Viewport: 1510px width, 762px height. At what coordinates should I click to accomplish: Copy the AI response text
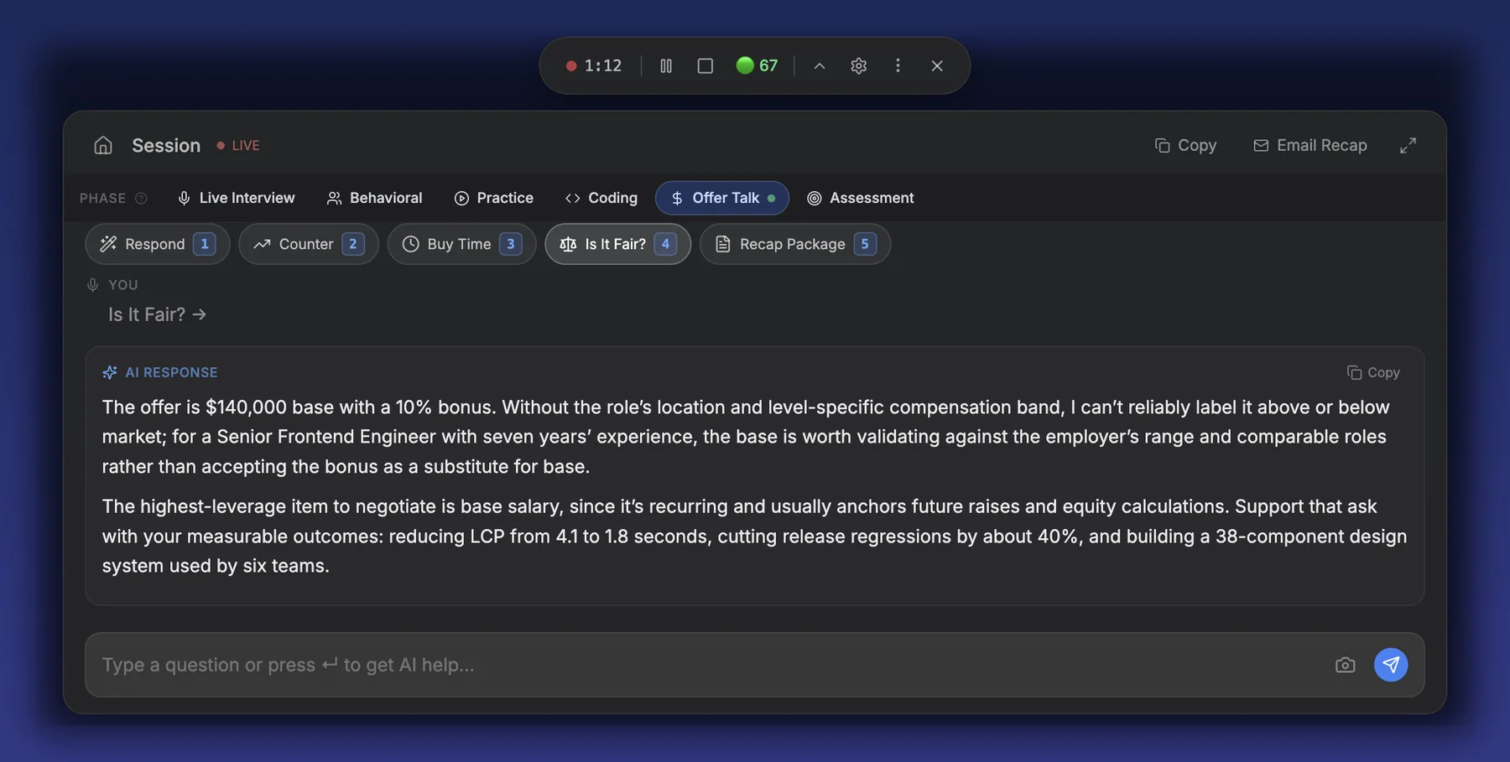pos(1373,372)
